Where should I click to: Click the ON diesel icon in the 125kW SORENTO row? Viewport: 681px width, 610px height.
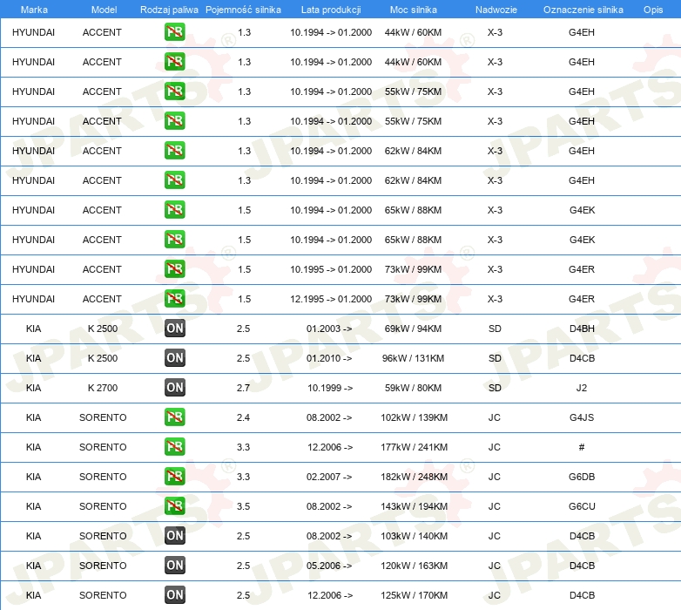174,595
